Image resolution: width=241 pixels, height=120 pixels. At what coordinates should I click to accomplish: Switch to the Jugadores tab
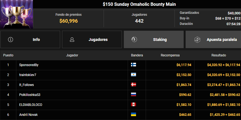point(92,40)
